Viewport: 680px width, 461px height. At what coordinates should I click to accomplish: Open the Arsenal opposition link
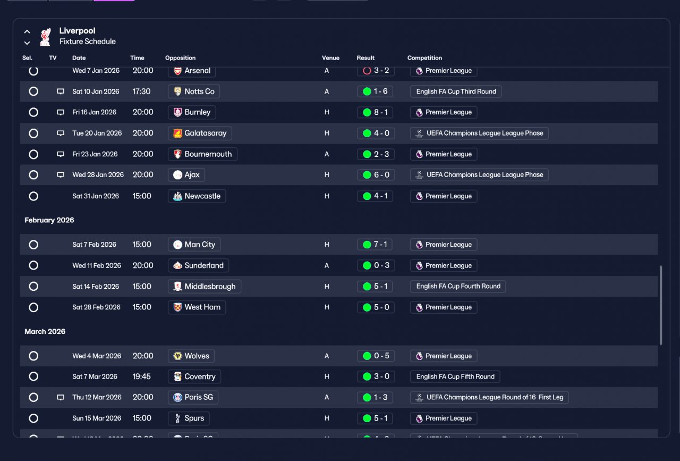[x=192, y=71]
